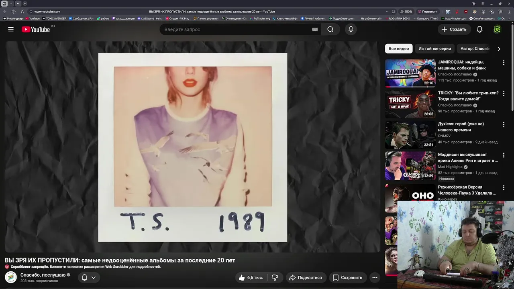Click the verified badge beside Mad Highlights
This screenshot has height=289, width=514.
pos(466,167)
